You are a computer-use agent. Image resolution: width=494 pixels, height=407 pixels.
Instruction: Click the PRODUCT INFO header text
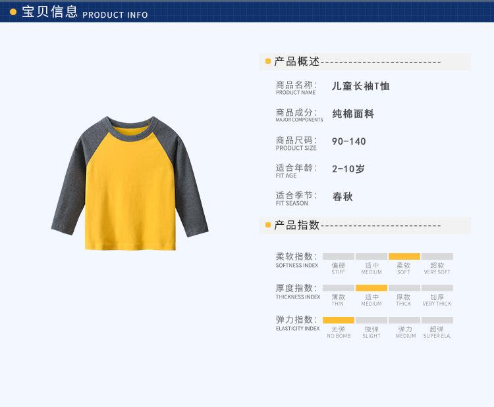(x=115, y=14)
